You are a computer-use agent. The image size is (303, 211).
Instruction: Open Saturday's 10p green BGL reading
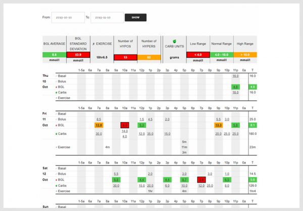coord(227,180)
